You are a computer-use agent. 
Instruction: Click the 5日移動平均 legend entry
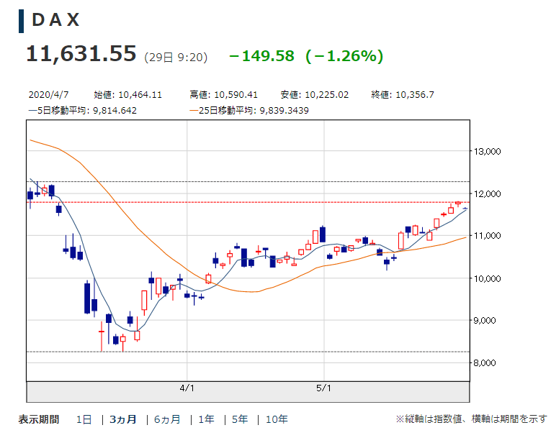[x=81, y=110]
